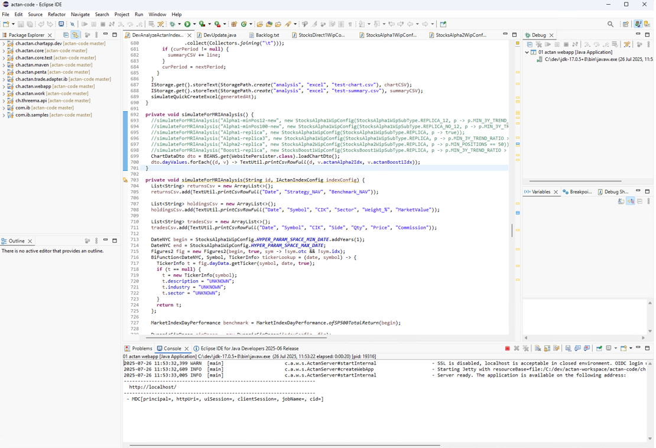Switch to the Git perspective
Viewport: 656px width, 448px height.
[x=647, y=24]
